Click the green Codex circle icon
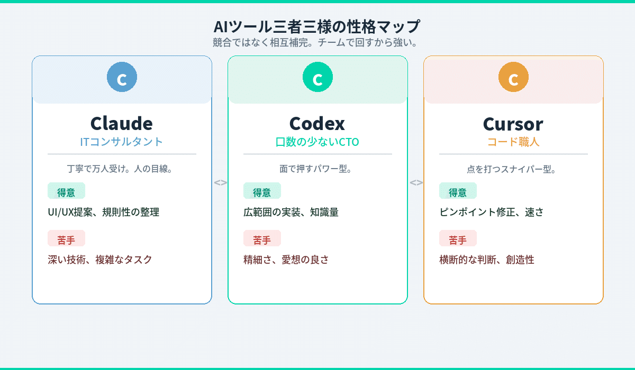The width and height of the screenshot is (635, 370). point(317,78)
